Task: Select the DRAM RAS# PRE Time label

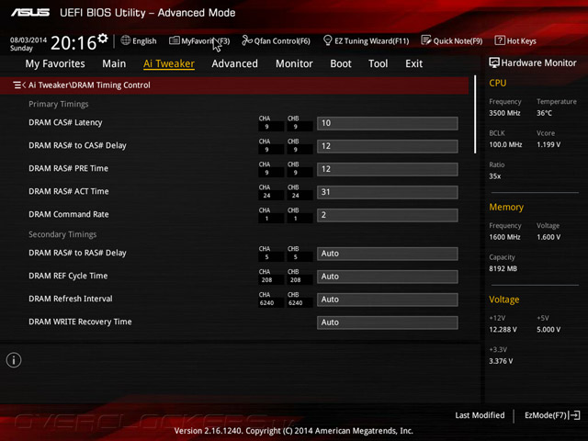Action: click(68, 168)
